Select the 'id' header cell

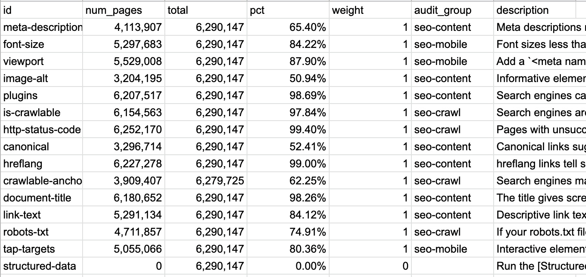(42, 10)
